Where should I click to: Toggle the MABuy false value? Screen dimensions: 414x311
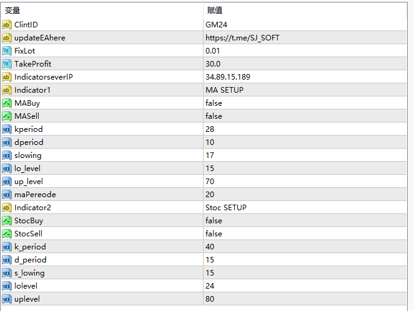(x=214, y=103)
